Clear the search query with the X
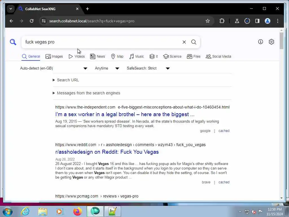The height and width of the screenshot is (217, 289). 184,42
